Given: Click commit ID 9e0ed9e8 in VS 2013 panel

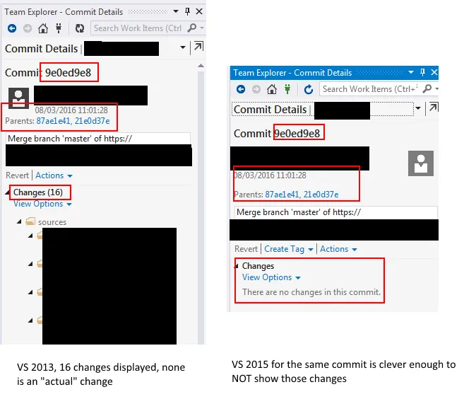Looking at the screenshot, I should pos(68,73).
